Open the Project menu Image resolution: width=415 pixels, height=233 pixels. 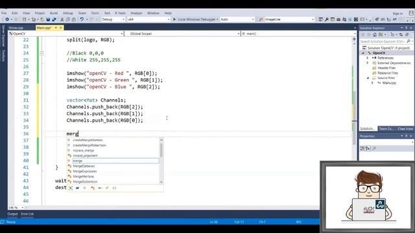click(x=40, y=13)
